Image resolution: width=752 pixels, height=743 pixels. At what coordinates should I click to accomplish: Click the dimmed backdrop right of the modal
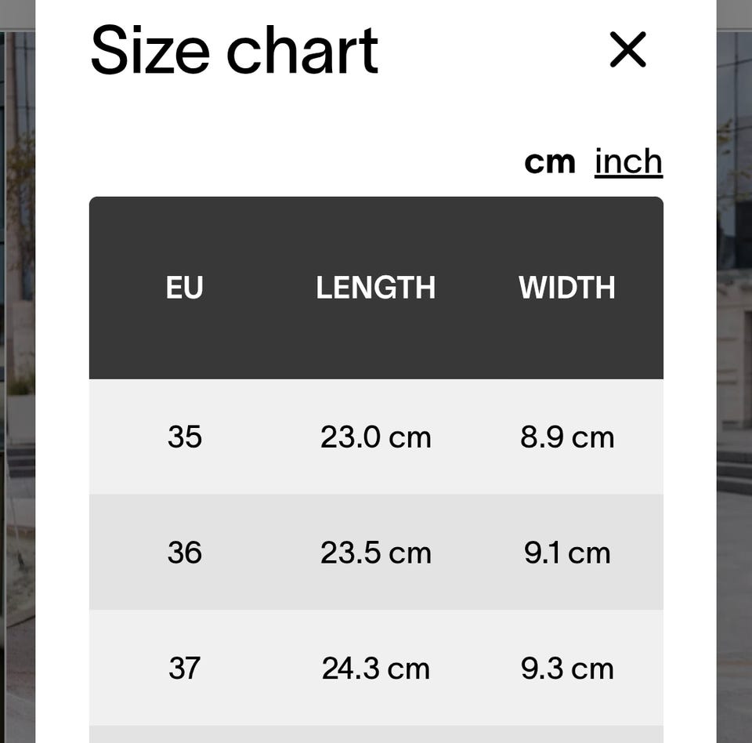[734, 392]
